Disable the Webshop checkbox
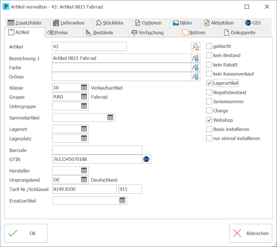277x247 pixels. click(209, 120)
